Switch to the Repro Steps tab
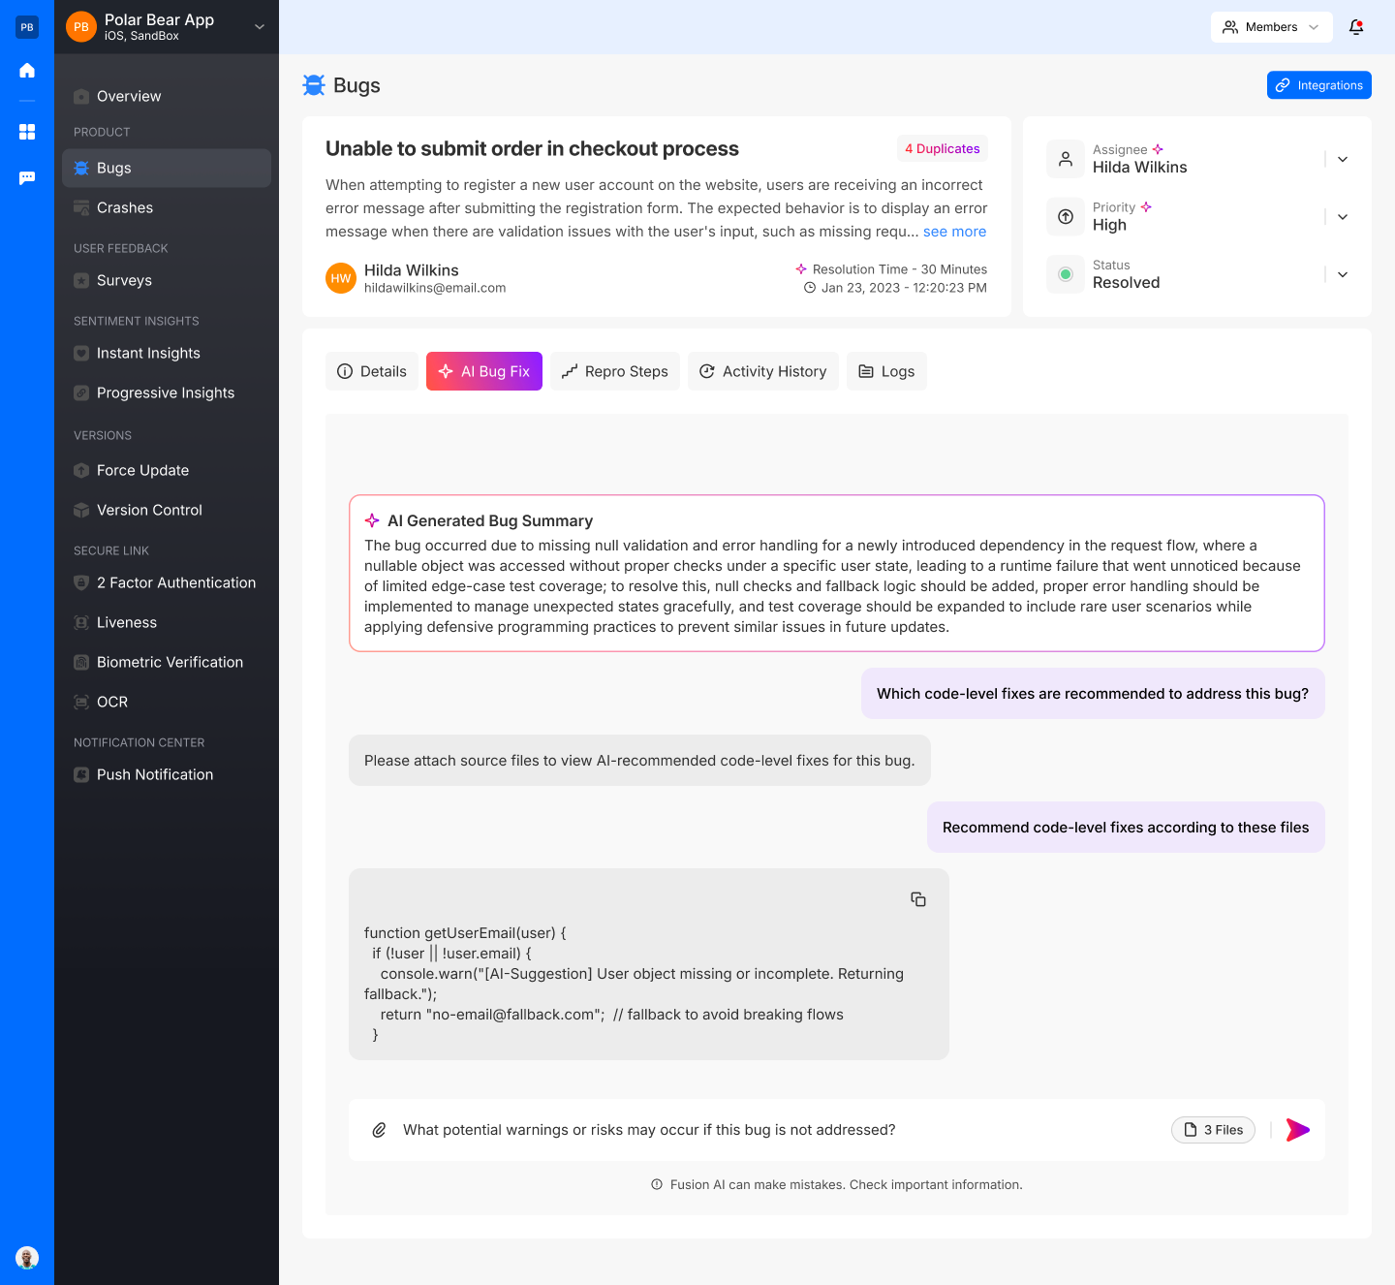Screen dimensions: 1395x1285 615,371
